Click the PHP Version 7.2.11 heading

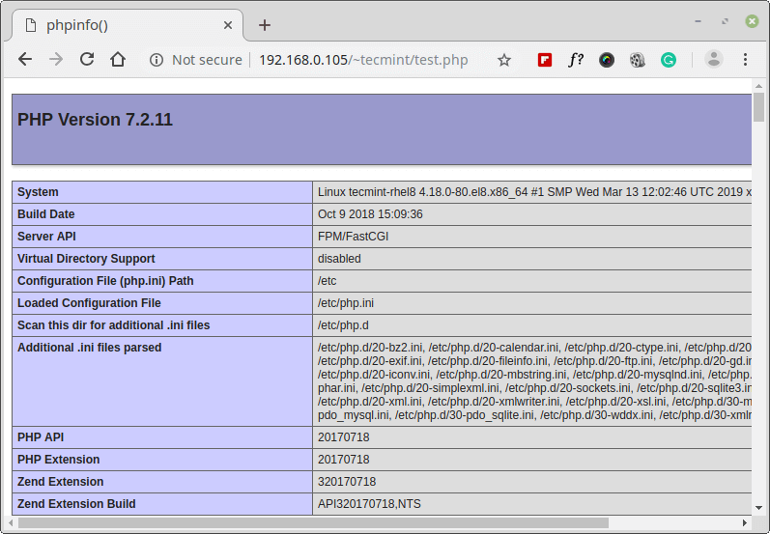95,120
